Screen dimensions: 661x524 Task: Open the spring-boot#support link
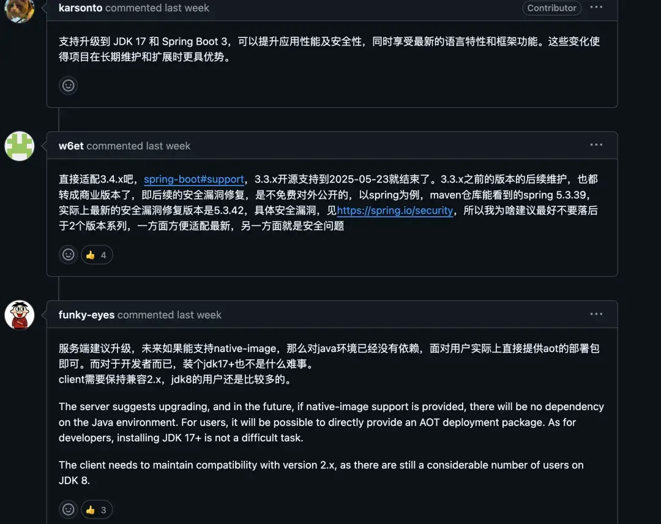[x=194, y=179]
